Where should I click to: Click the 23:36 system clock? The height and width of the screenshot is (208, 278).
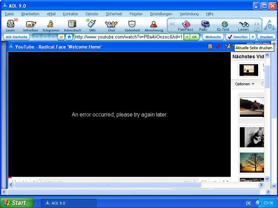(268, 203)
